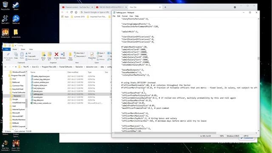
Task: Switch to the New Tab in Chrome
Action: (x=145, y=7)
